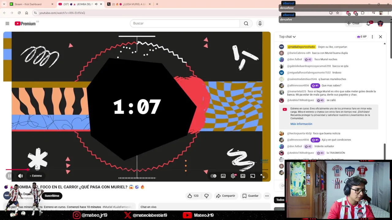Click the Compartir share button

(x=225, y=196)
